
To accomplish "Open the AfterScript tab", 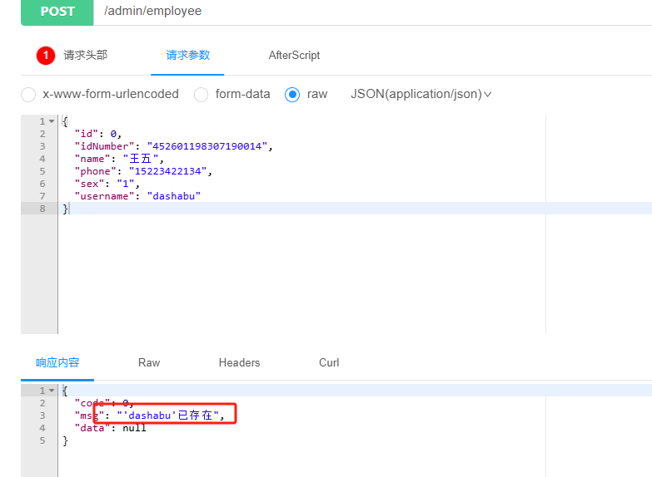I will 294,56.
